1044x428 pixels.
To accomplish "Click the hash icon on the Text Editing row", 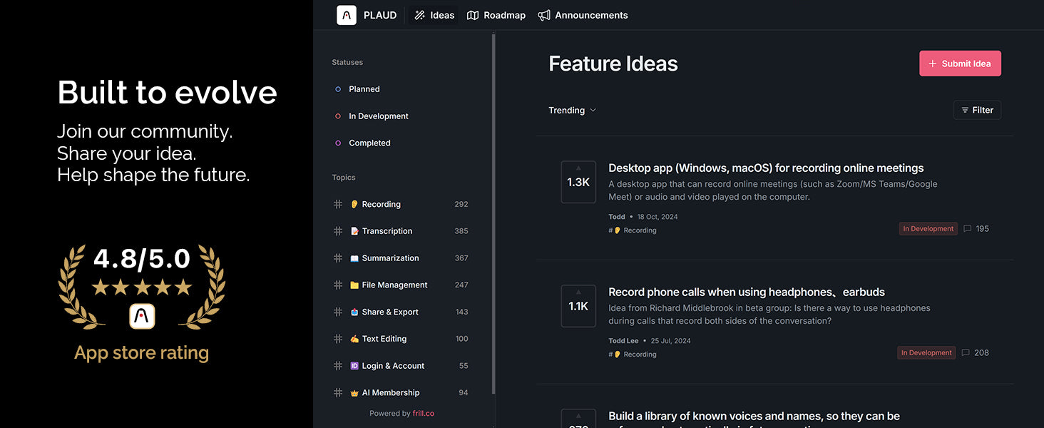I will [338, 339].
